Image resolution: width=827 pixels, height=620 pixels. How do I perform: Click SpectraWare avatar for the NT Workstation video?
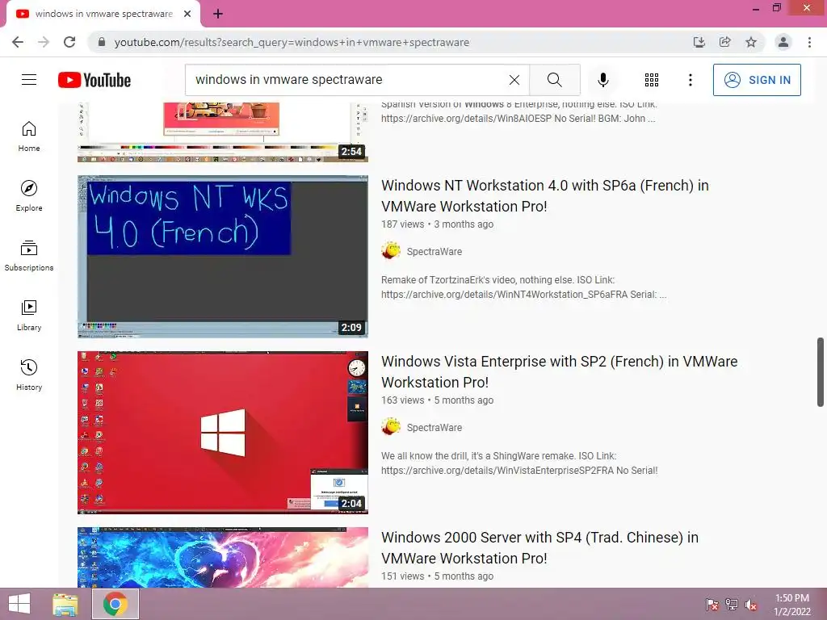pos(391,251)
